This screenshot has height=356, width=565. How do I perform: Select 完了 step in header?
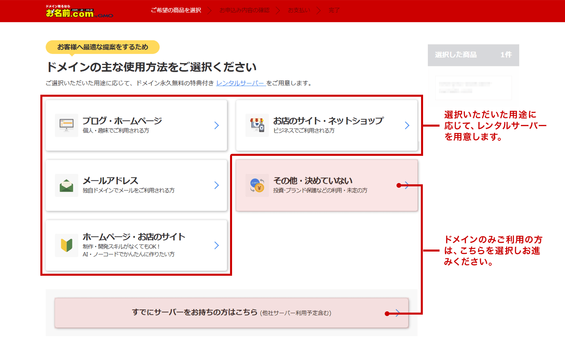click(334, 10)
